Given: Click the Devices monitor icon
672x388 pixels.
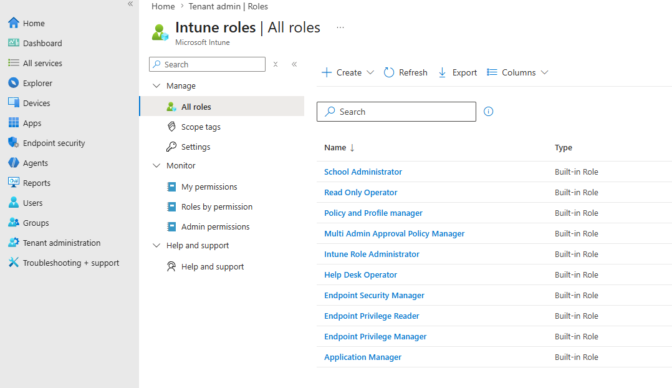Looking at the screenshot, I should (14, 103).
